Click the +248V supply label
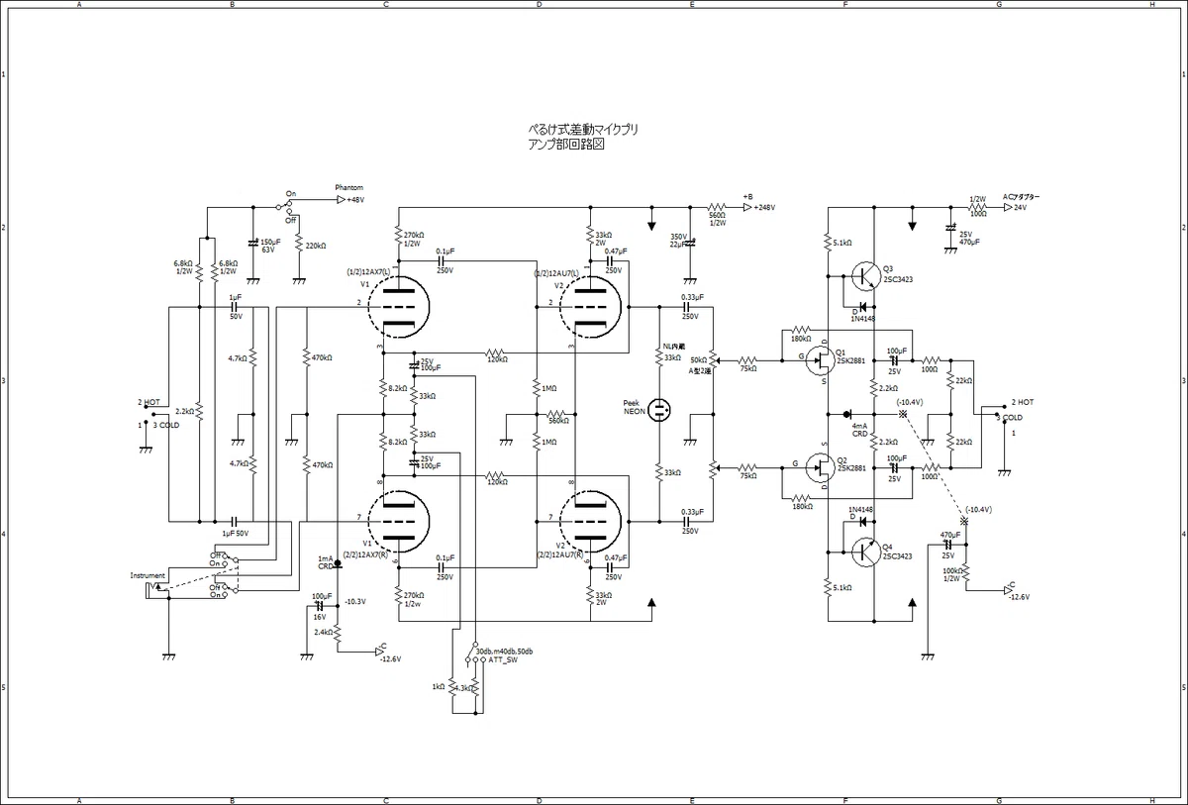This screenshot has width=1188, height=805. tap(763, 208)
